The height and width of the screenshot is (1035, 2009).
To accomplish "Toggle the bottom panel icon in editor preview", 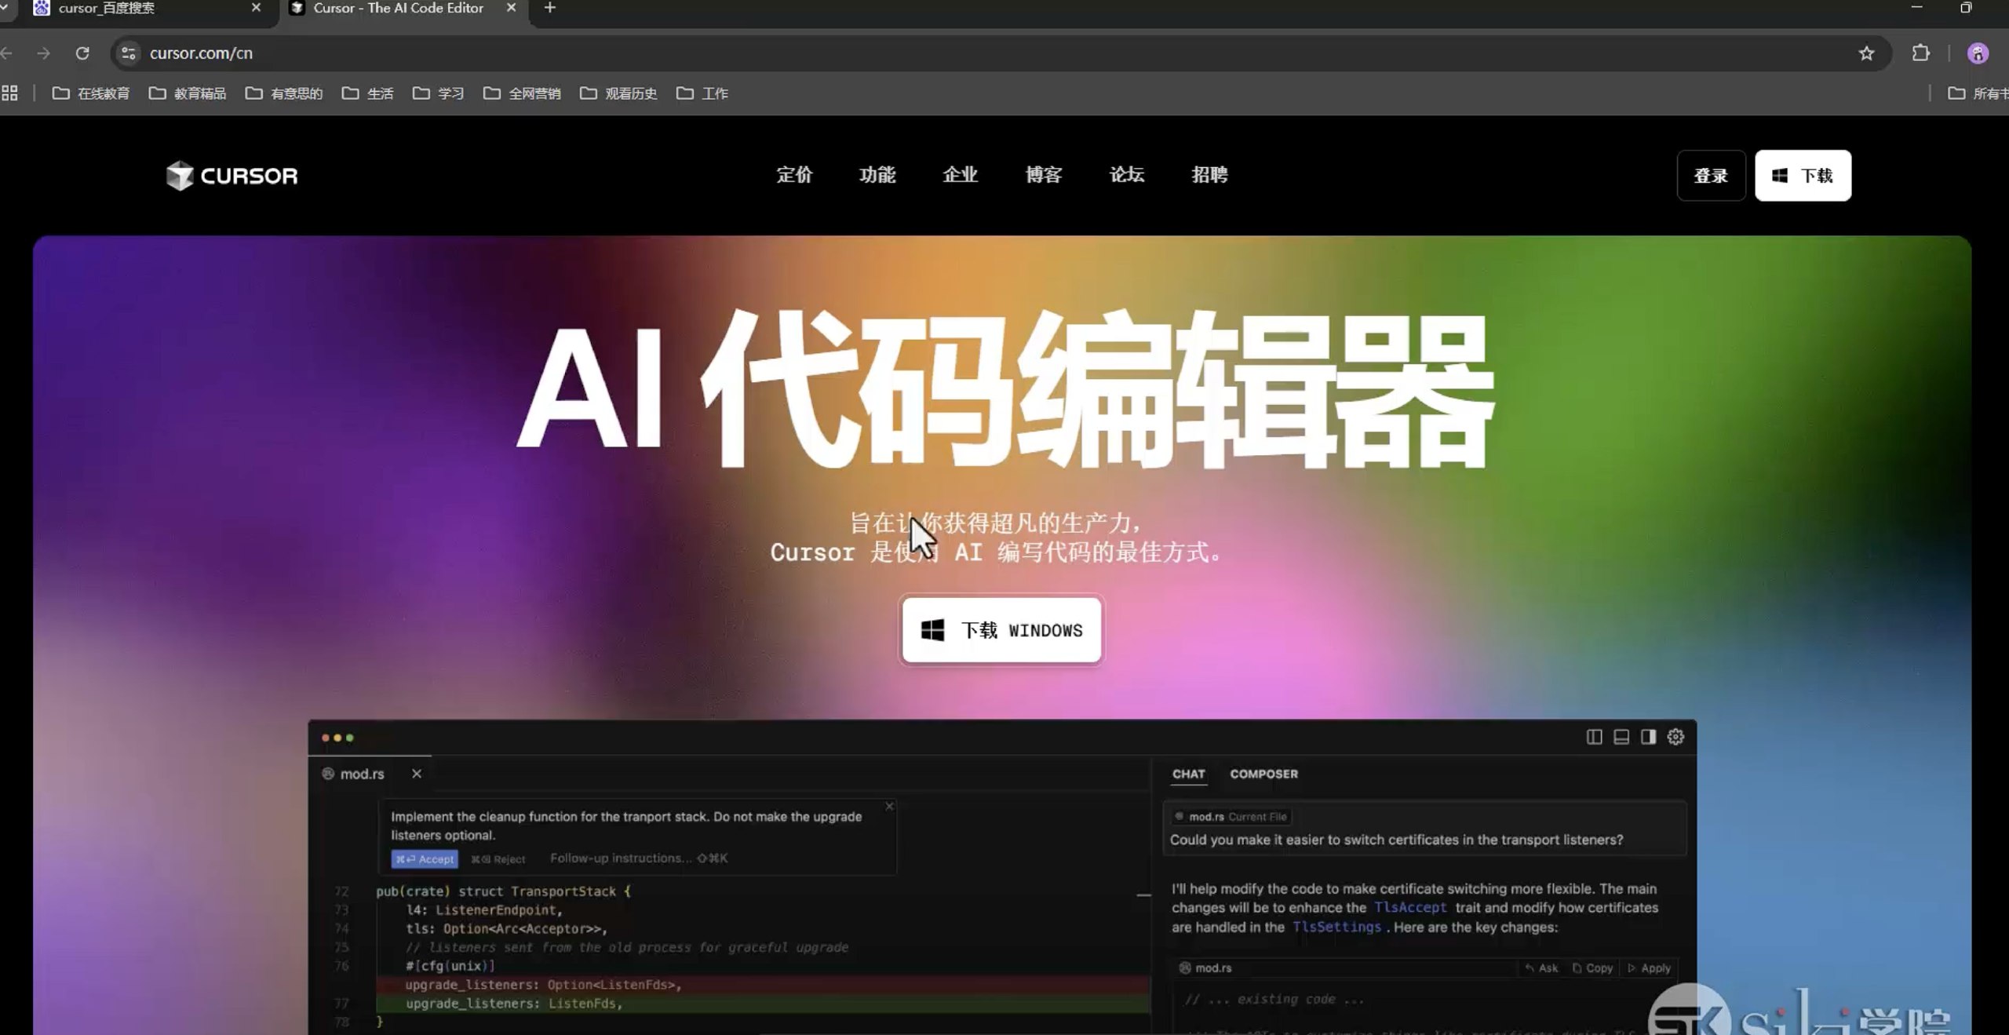I will click(1621, 737).
